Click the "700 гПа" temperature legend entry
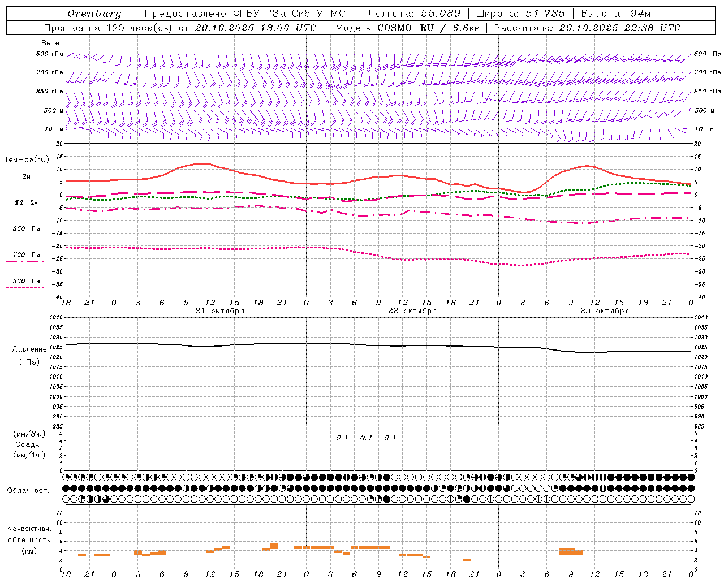 tap(27, 255)
